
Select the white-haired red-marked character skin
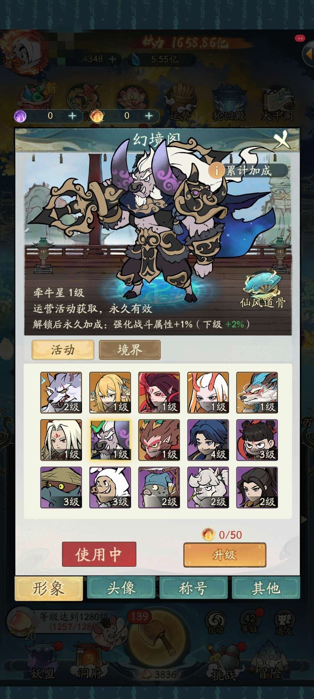coord(61,440)
